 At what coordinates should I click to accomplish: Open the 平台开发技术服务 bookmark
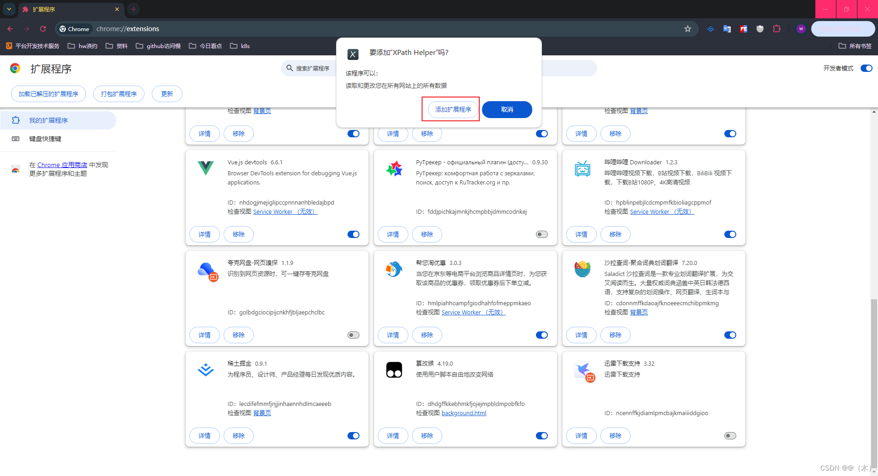point(32,46)
